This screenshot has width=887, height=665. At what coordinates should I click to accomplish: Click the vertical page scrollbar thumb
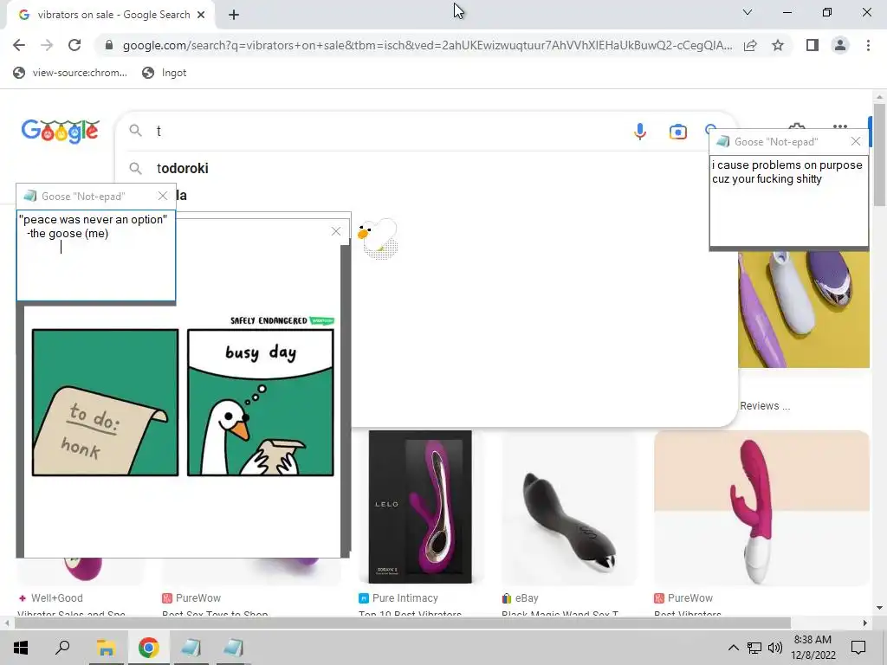879,156
